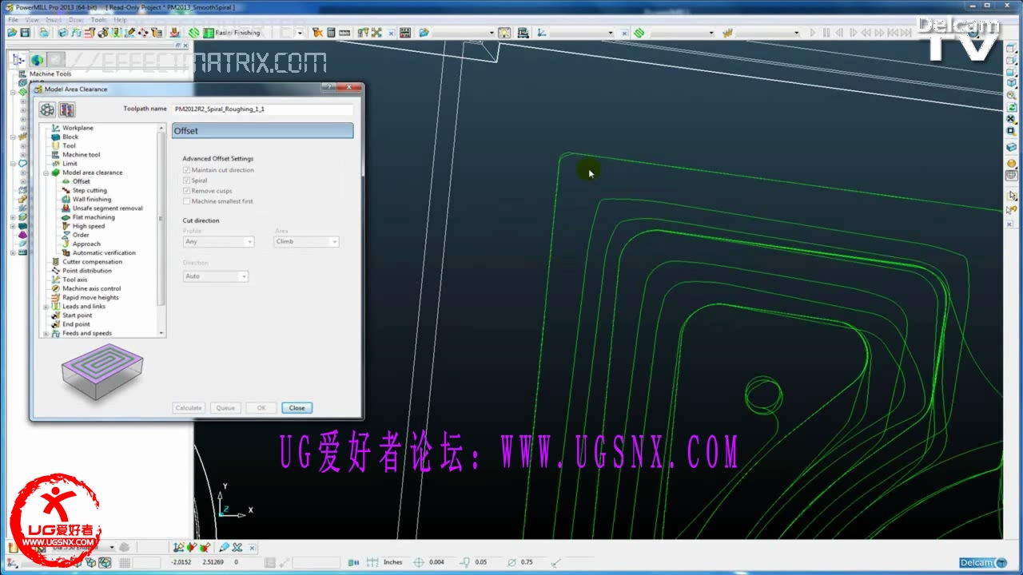Click the measure ruler icon in toolbar
The width and height of the screenshot is (1023, 575).
[344, 33]
